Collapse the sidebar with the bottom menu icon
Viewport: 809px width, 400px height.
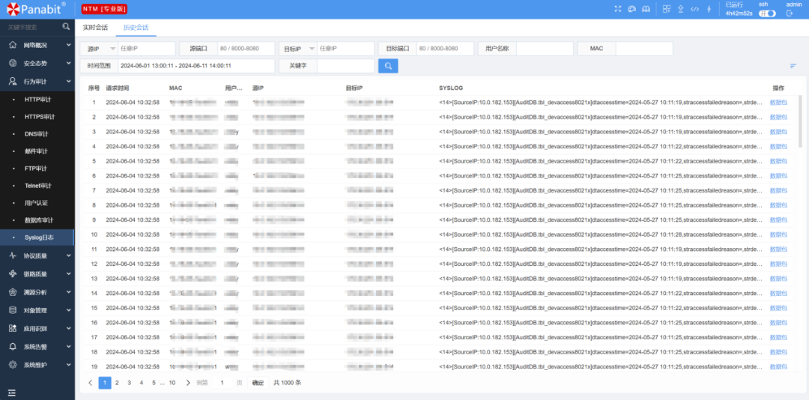[x=12, y=393]
